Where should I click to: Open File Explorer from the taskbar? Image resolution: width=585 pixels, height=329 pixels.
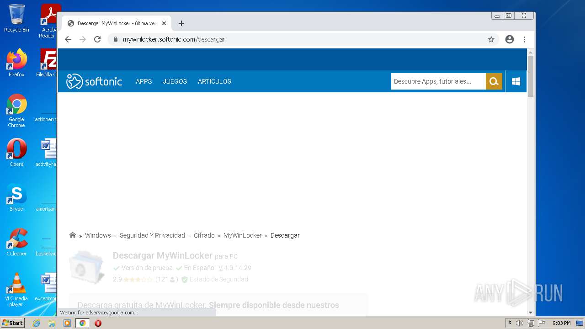[52, 323]
